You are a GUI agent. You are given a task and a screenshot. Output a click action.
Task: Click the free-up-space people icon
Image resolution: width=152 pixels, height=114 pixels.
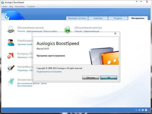pyautogui.click(x=11, y=42)
